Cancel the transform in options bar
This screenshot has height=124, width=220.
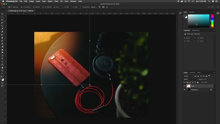[x=103, y=7]
